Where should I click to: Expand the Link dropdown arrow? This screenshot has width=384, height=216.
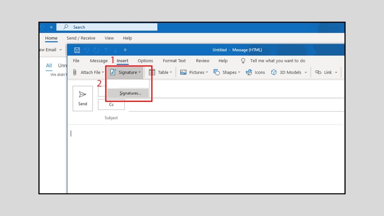pyautogui.click(x=336, y=72)
